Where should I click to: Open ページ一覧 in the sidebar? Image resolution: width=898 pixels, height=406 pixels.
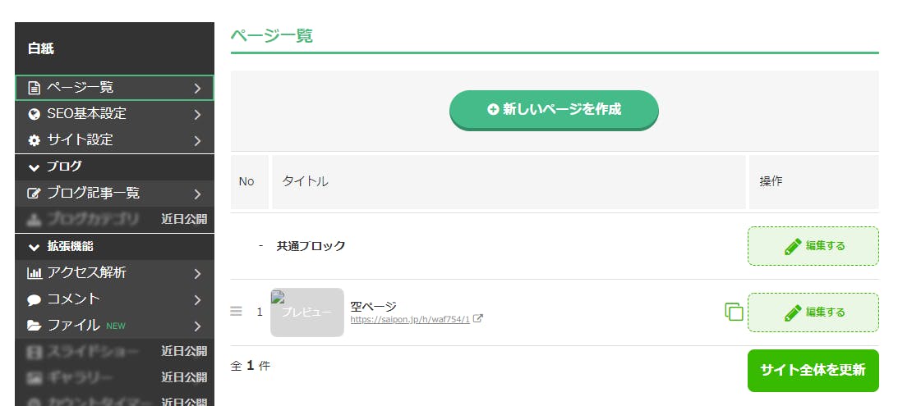point(81,87)
